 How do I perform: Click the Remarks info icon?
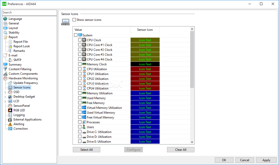tap(10, 51)
